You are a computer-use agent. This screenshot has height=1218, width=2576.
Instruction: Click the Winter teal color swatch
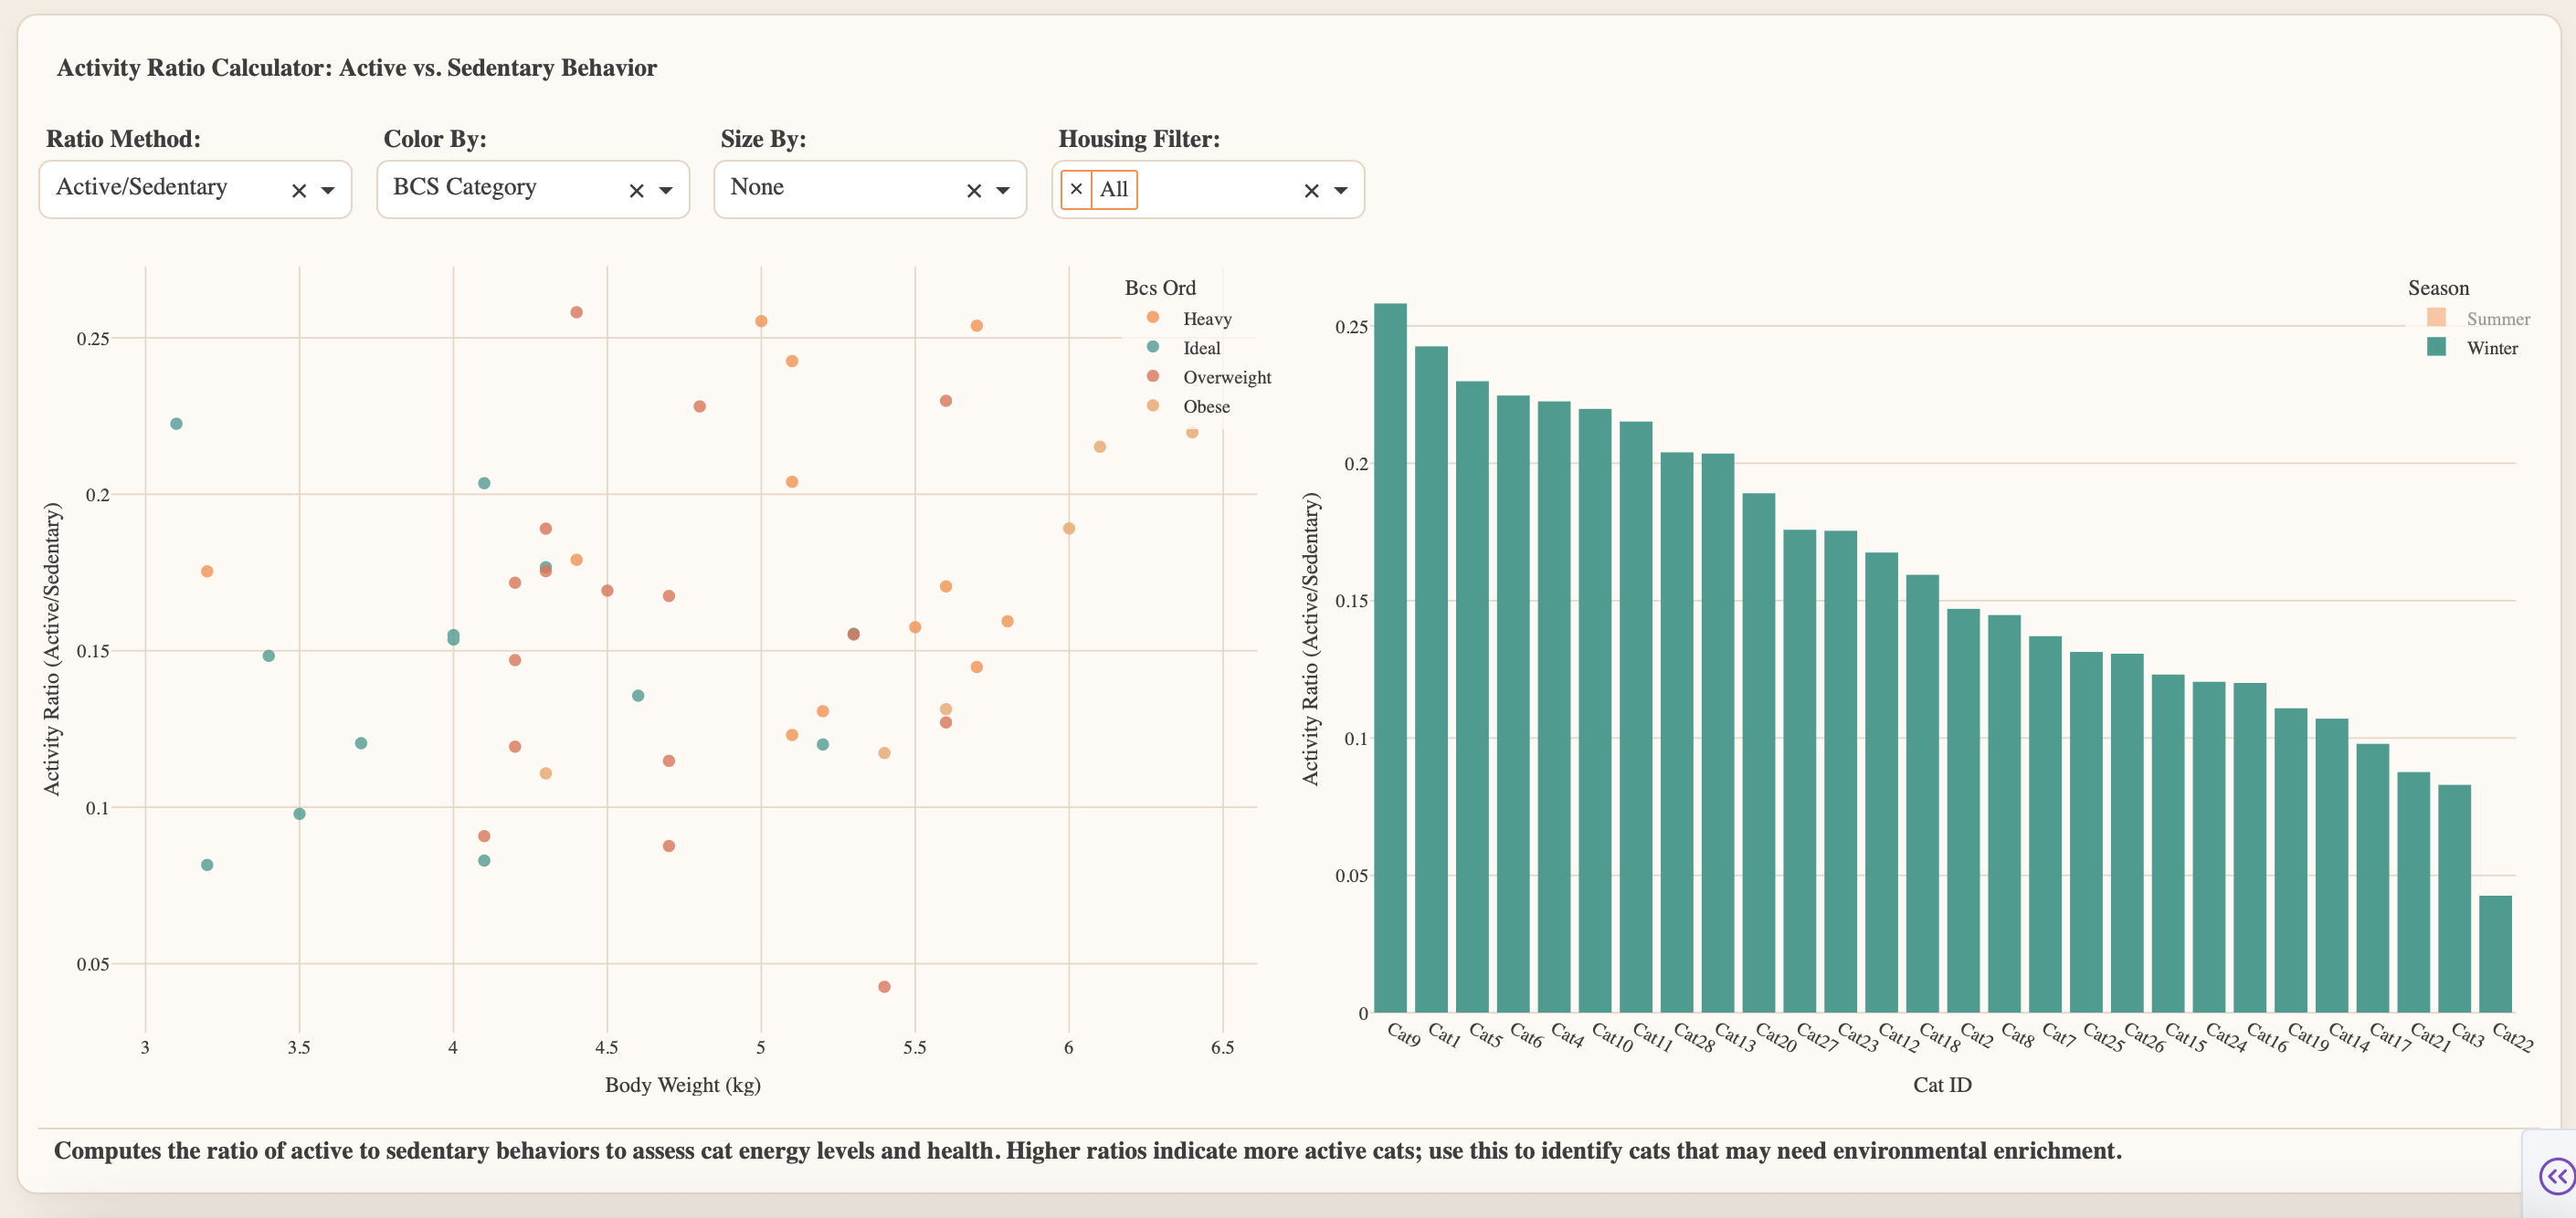[x=2436, y=348]
